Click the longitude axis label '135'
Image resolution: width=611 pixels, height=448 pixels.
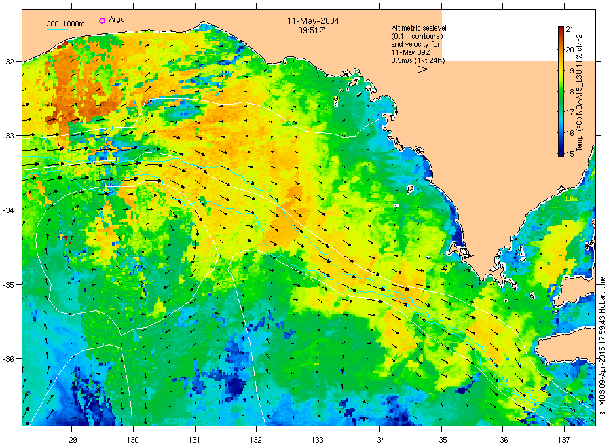click(x=441, y=441)
